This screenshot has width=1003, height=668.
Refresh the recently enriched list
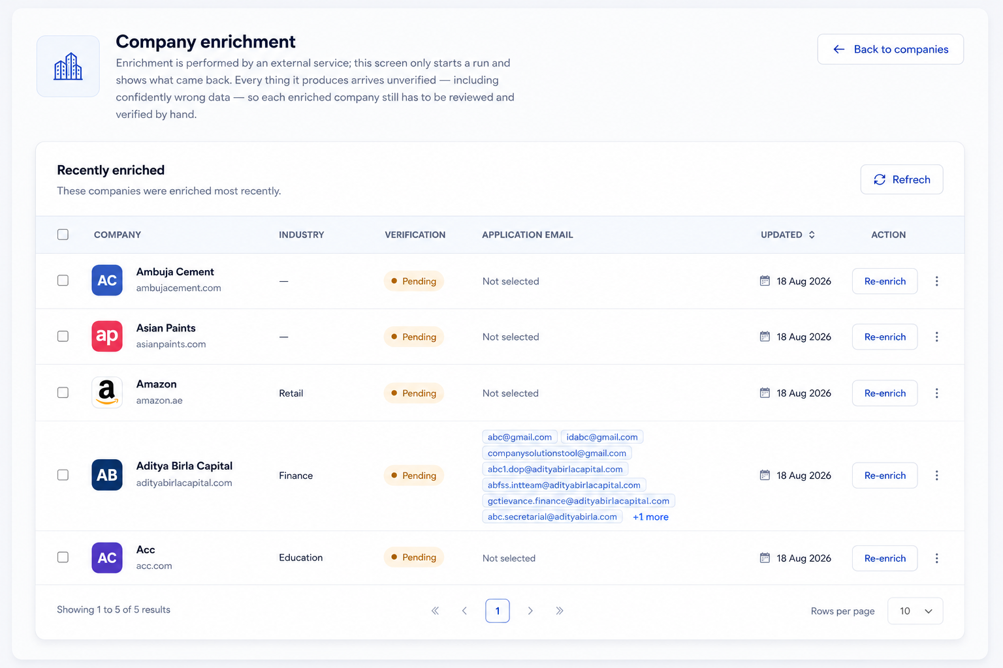click(902, 179)
